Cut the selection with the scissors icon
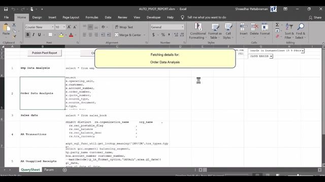Viewport: 325px width, 182px height. point(14,25)
